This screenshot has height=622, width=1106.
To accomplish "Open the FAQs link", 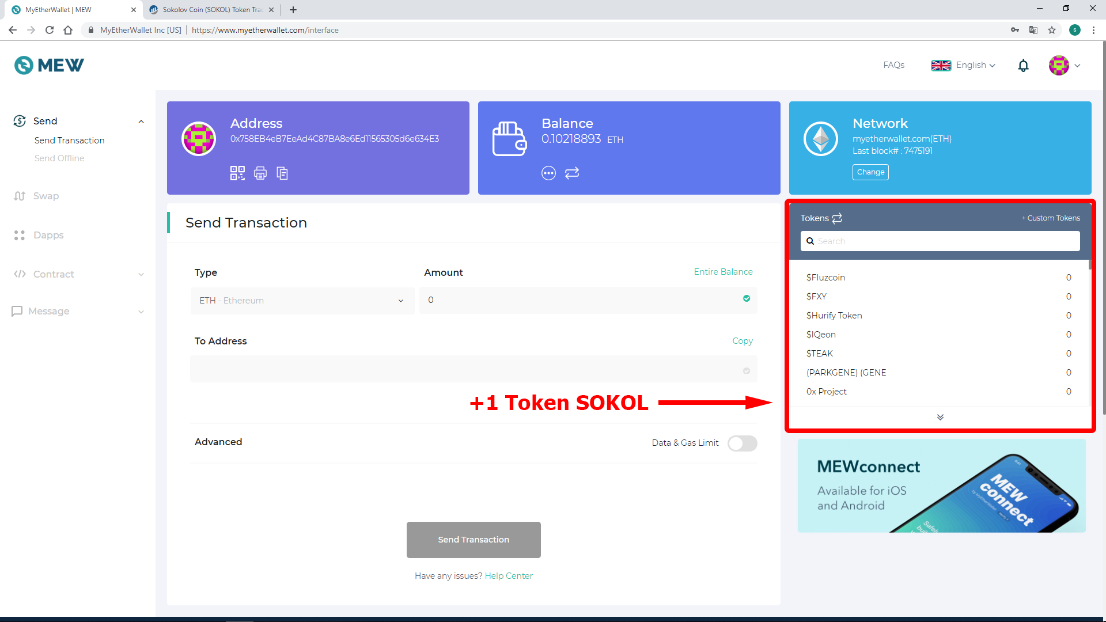I will coord(893,65).
